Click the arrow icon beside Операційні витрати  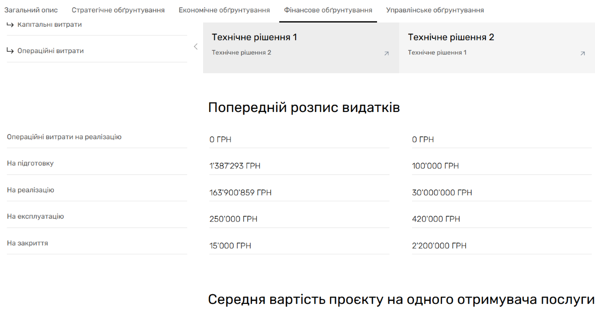click(11, 51)
